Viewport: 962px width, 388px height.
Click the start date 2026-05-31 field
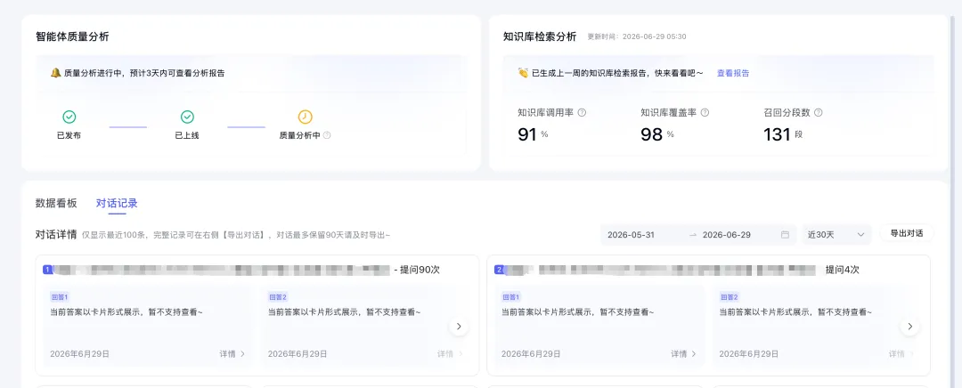[x=631, y=235]
